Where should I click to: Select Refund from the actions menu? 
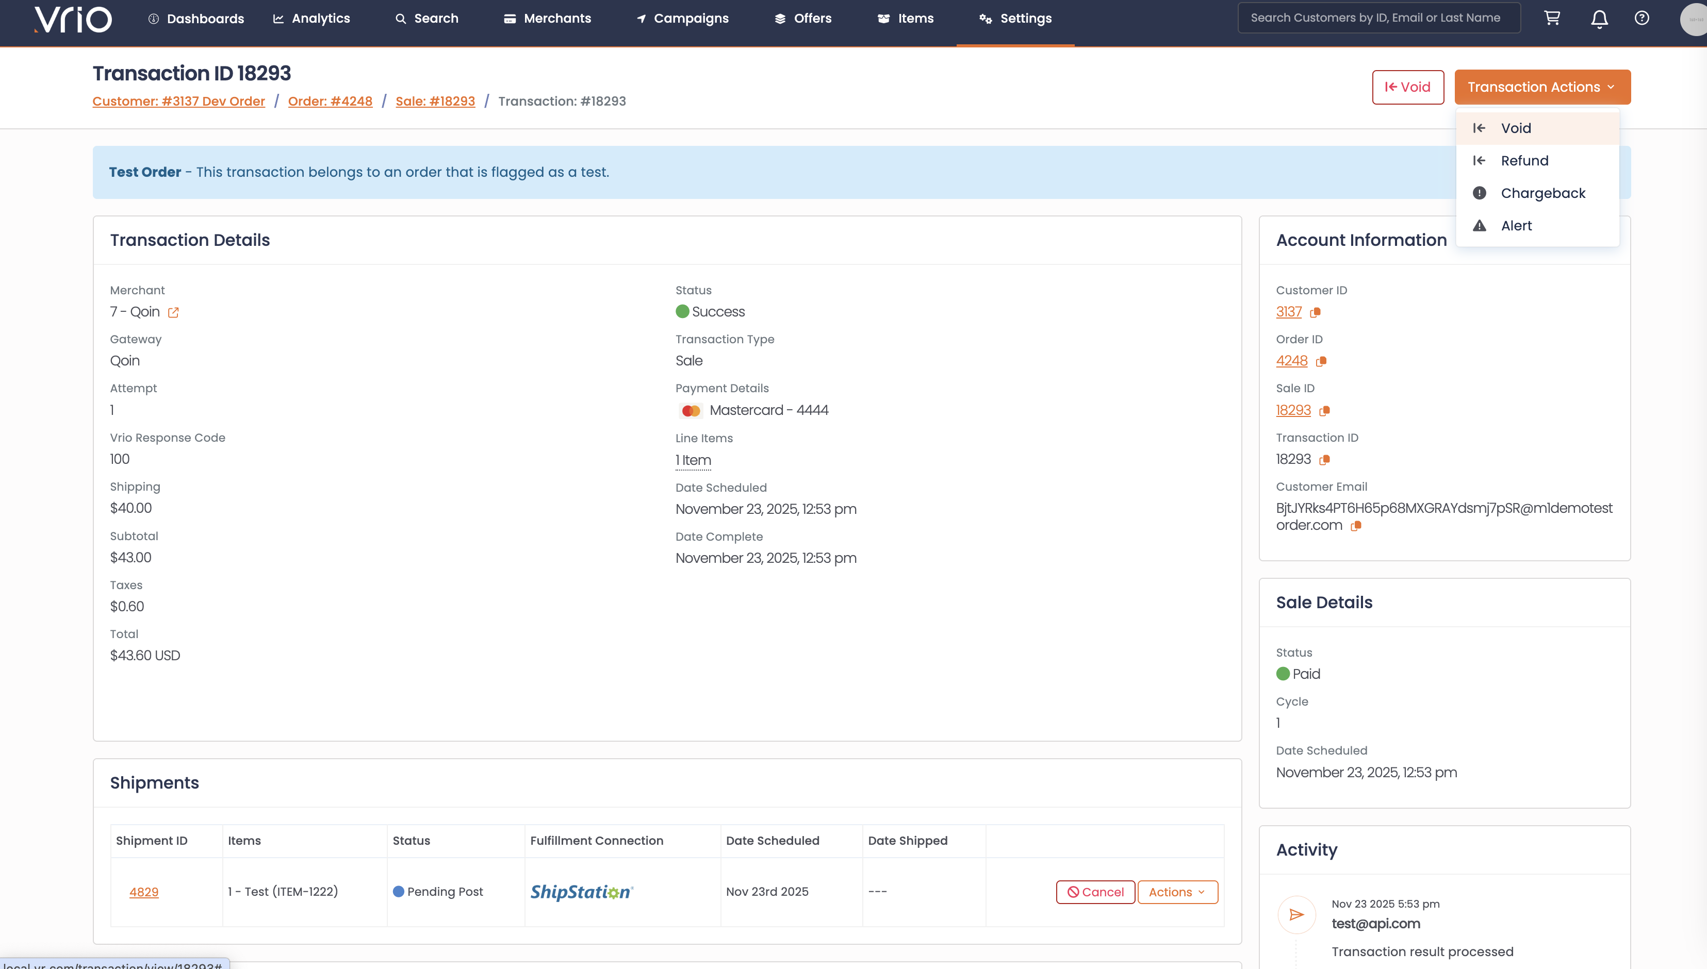tap(1524, 160)
